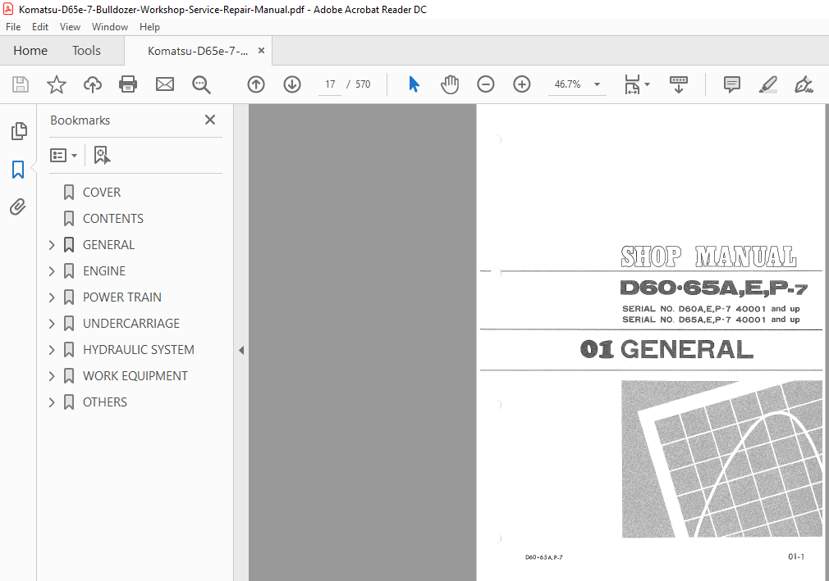829x581 pixels.
Task: Expand the HYDRAULIC SYSTEM bookmark
Action: (52, 350)
